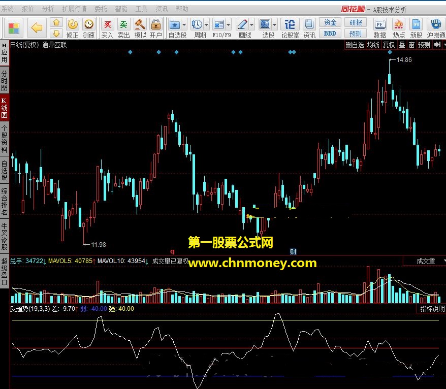The width and height of the screenshot is (446, 389).
Task: Switch to the 自选股 sidebar tab
Action: 4,170
